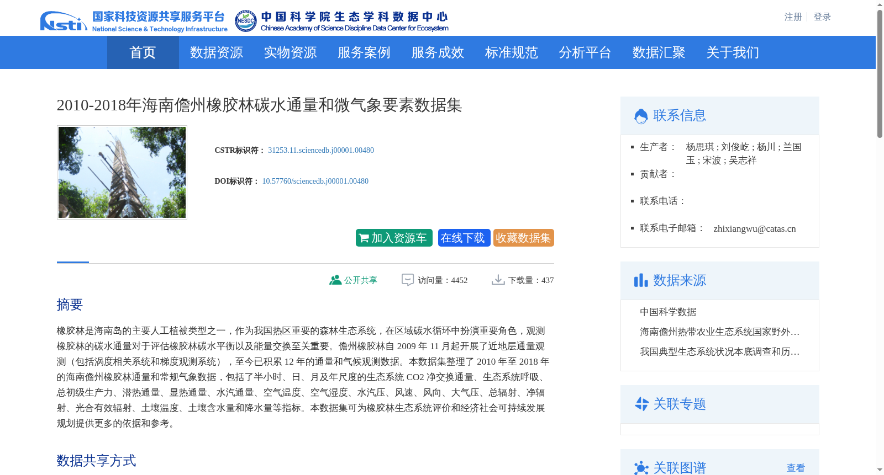Screen dimensions: 884x475
Task: Click the 公开共享 people icon
Action: click(335, 280)
